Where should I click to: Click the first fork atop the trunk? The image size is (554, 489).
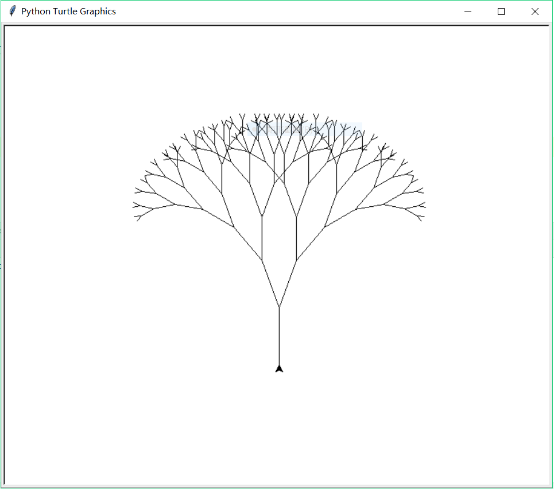pyautogui.click(x=279, y=307)
